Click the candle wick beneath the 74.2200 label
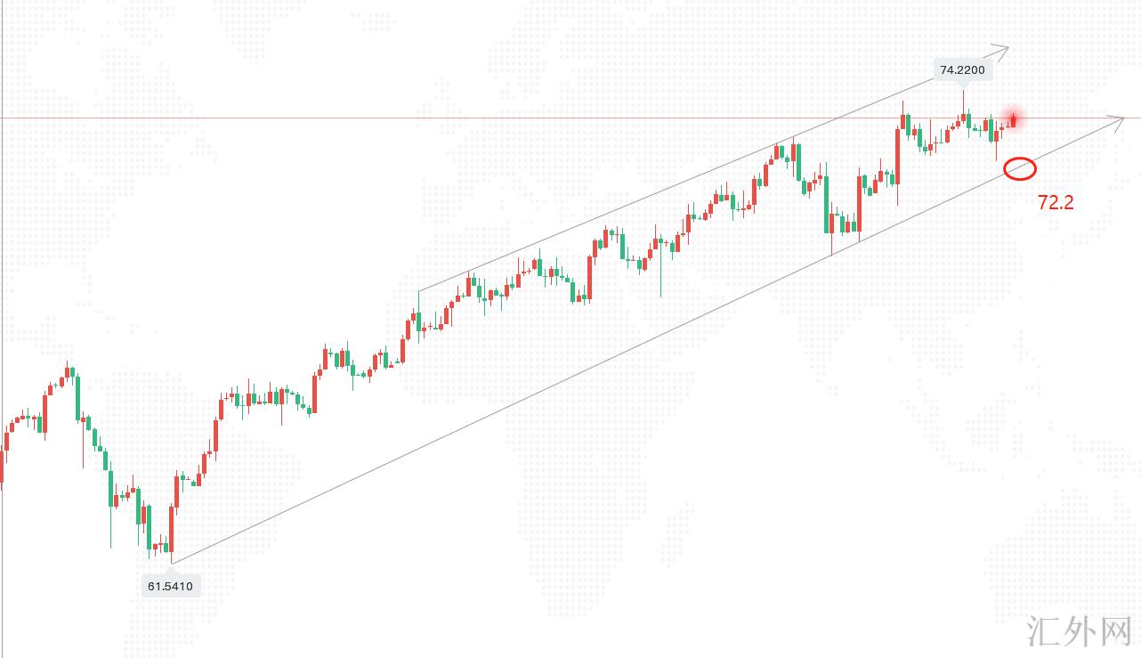Viewport: 1141px width, 658px height. pyautogui.click(x=963, y=100)
